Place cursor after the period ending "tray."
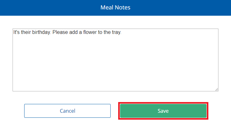This screenshot has height=130, width=231. point(122,32)
